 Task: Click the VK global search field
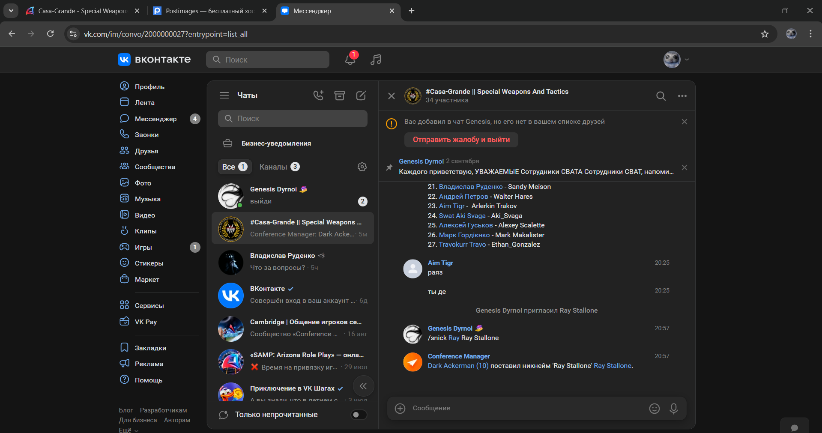(268, 60)
